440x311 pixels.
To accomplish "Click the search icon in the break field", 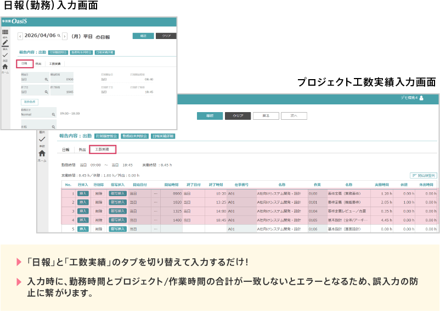I will pos(53,127).
